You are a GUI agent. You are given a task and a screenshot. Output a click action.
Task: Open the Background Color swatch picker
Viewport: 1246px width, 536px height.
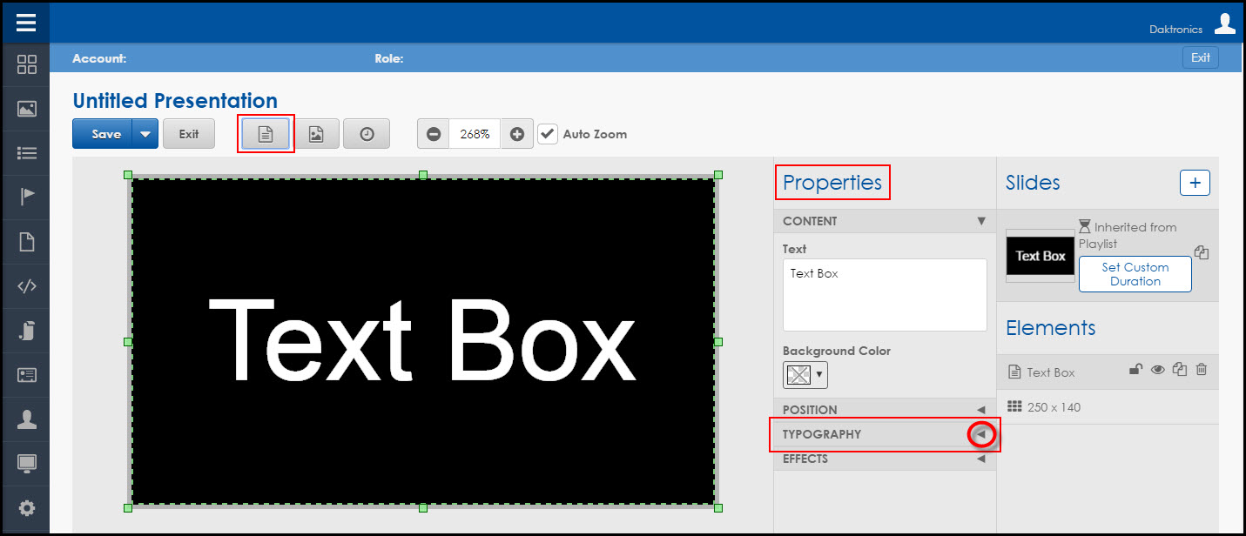(x=805, y=375)
